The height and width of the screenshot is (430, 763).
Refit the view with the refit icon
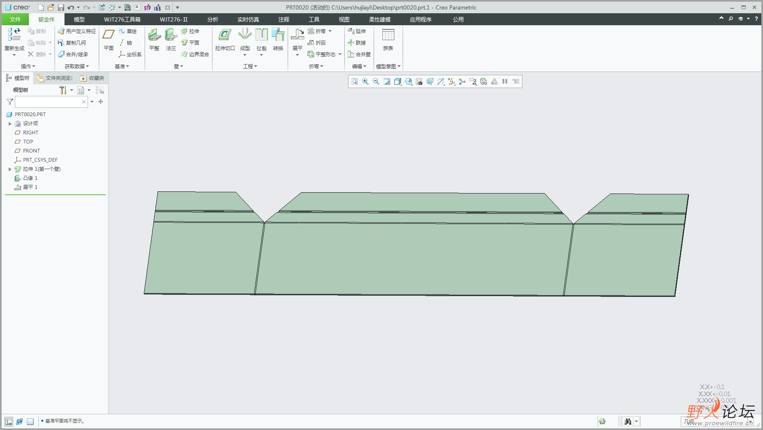(x=355, y=81)
